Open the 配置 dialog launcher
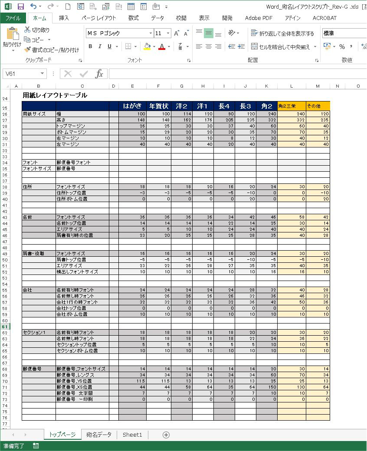367x451 pixels. [x=317, y=60]
